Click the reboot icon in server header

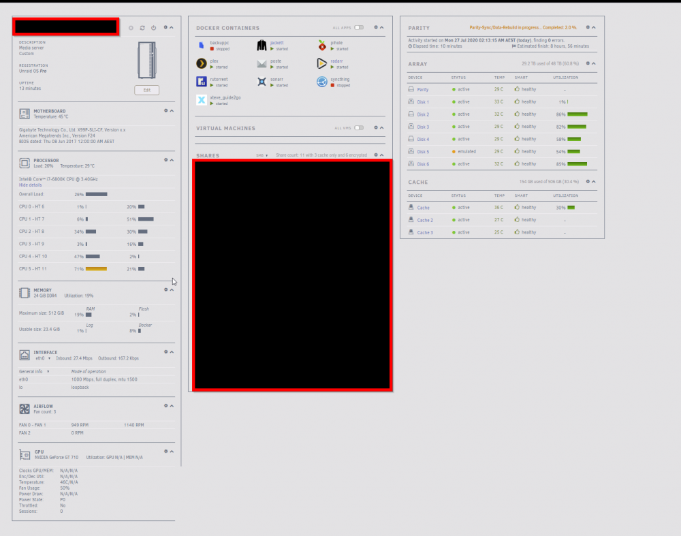142,28
